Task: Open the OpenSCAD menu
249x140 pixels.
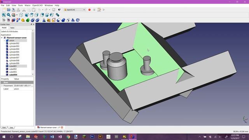Action: [x=37, y=5]
